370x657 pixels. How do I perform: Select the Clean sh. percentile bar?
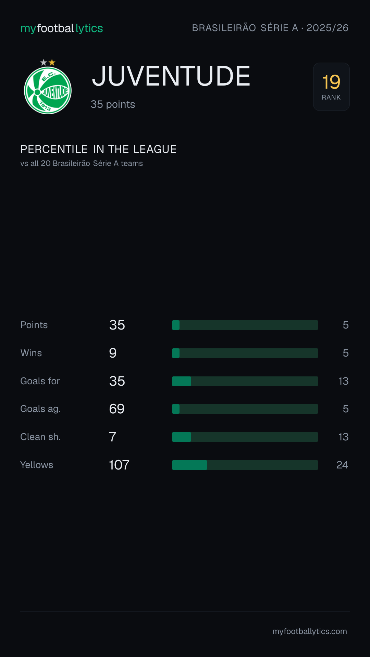pyautogui.click(x=245, y=437)
